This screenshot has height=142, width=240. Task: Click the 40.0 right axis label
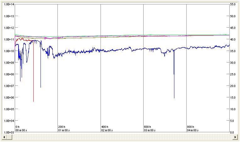click(x=233, y=39)
